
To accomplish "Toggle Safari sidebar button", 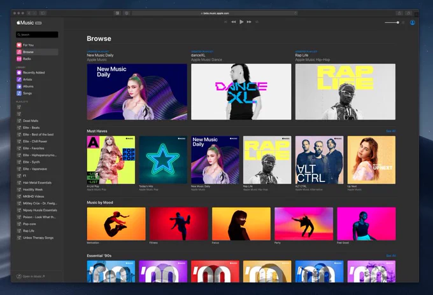I will [x=43, y=13].
